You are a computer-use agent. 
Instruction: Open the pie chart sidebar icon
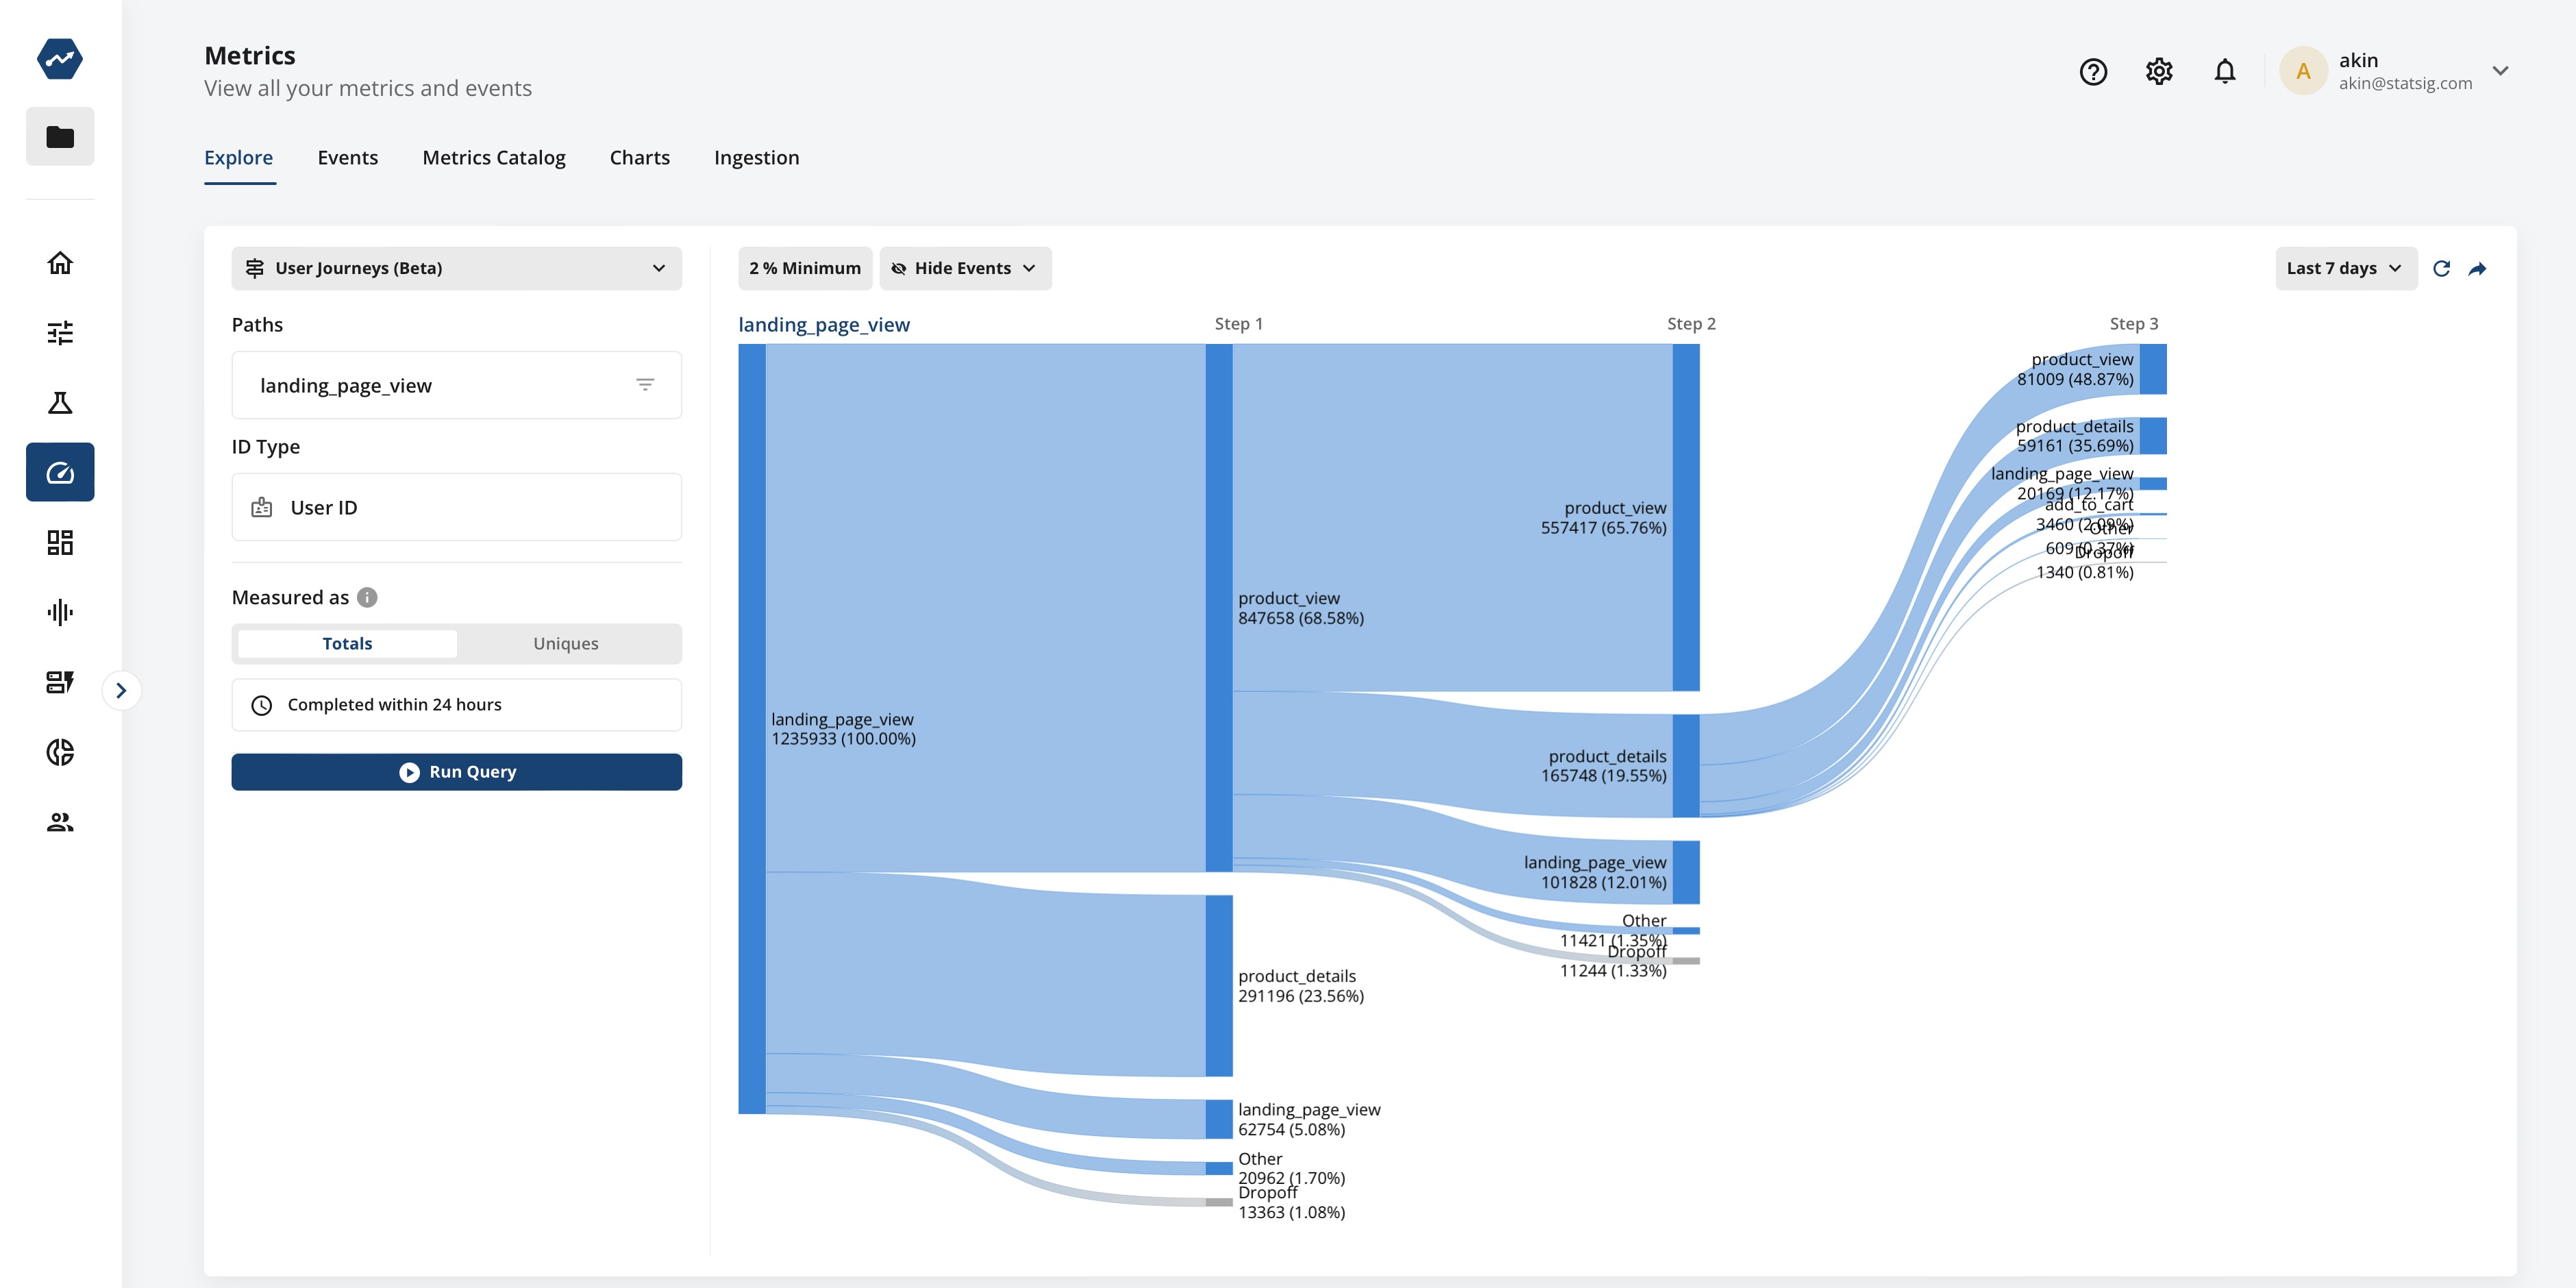[x=60, y=752]
